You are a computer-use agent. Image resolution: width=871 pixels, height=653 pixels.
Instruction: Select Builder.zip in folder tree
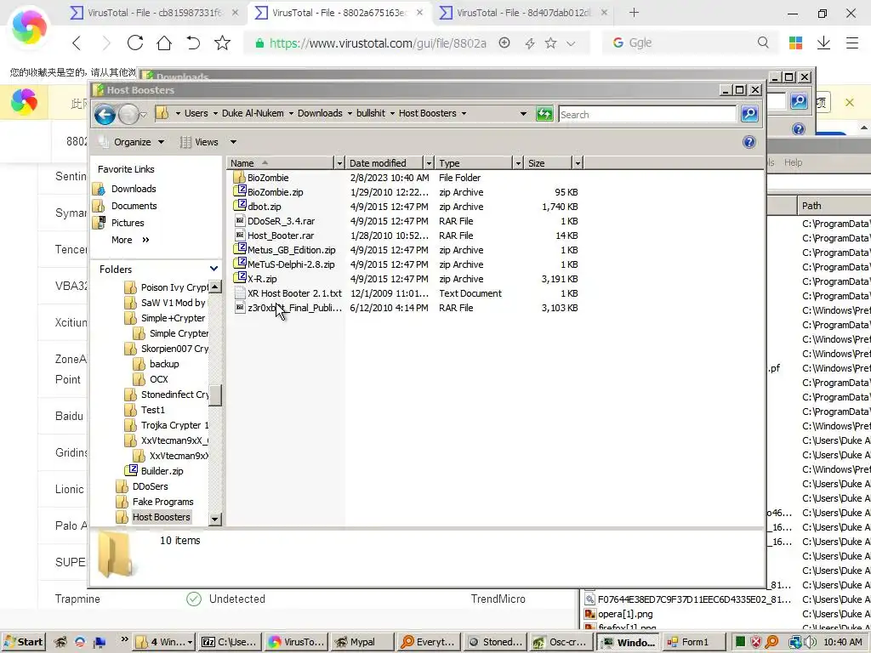point(162,471)
